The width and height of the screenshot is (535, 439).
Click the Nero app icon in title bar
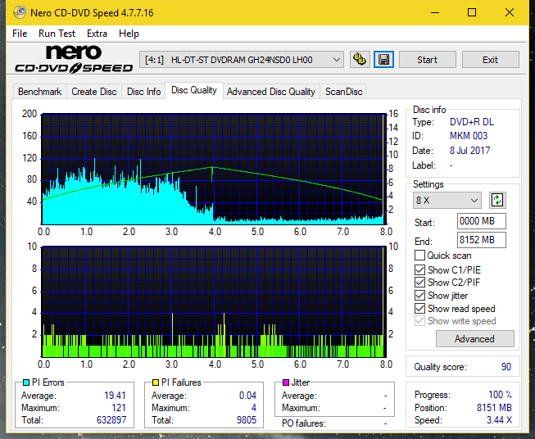(x=20, y=12)
